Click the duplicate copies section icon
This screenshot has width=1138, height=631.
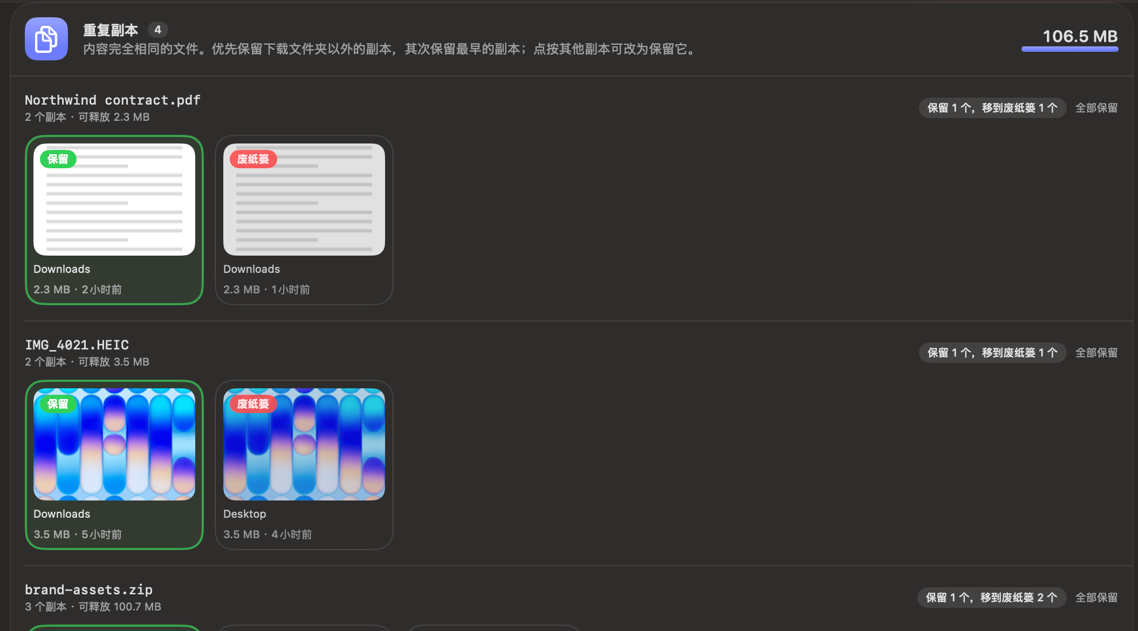coord(46,39)
